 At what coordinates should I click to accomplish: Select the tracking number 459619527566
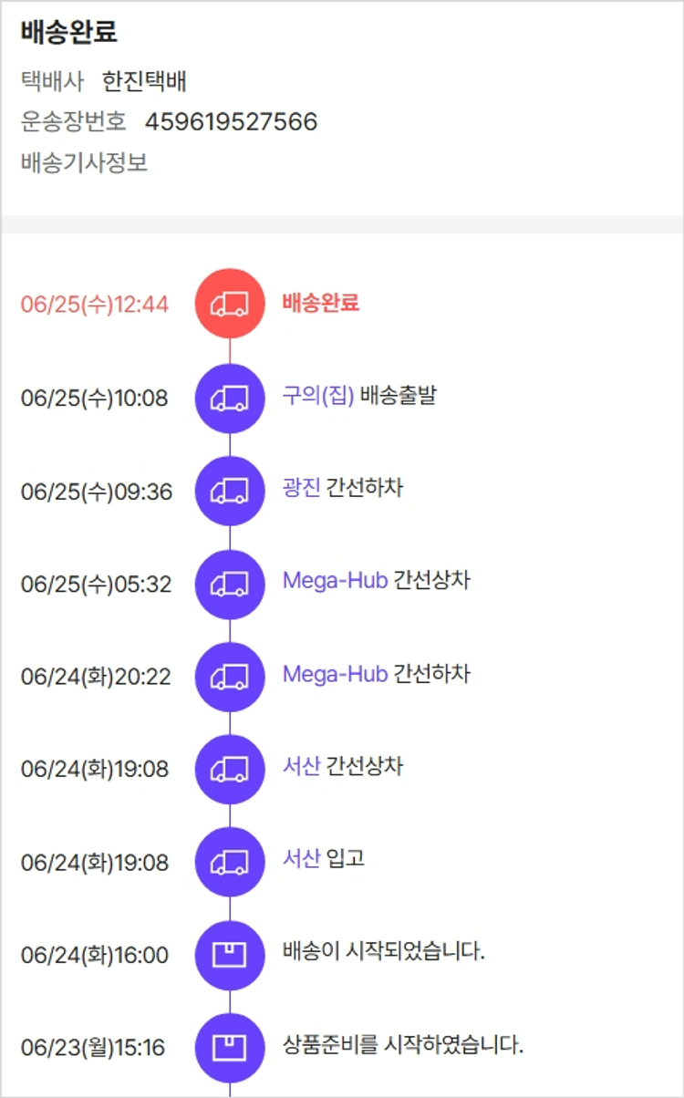pos(231,122)
